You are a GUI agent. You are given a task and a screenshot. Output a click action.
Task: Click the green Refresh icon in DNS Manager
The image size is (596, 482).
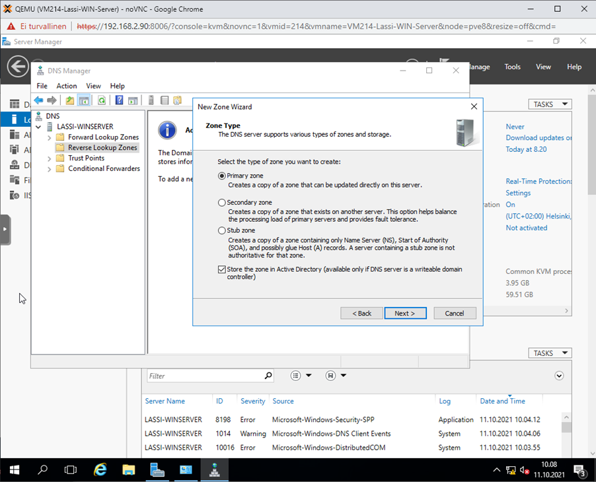pyautogui.click(x=102, y=100)
